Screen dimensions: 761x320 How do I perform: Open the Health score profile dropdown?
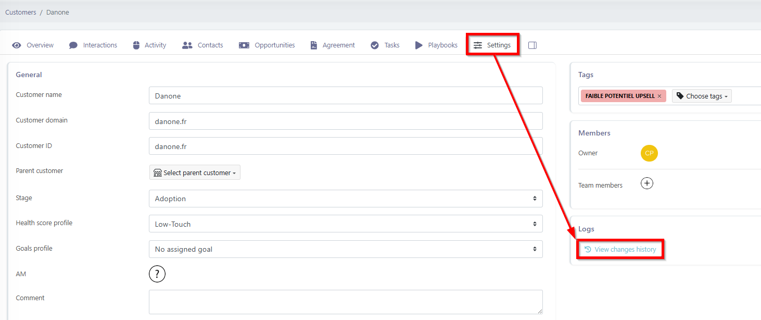pos(346,224)
